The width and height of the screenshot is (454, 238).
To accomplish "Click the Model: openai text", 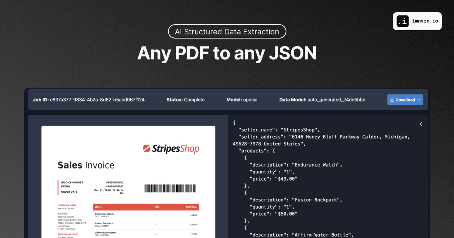I will [x=243, y=100].
